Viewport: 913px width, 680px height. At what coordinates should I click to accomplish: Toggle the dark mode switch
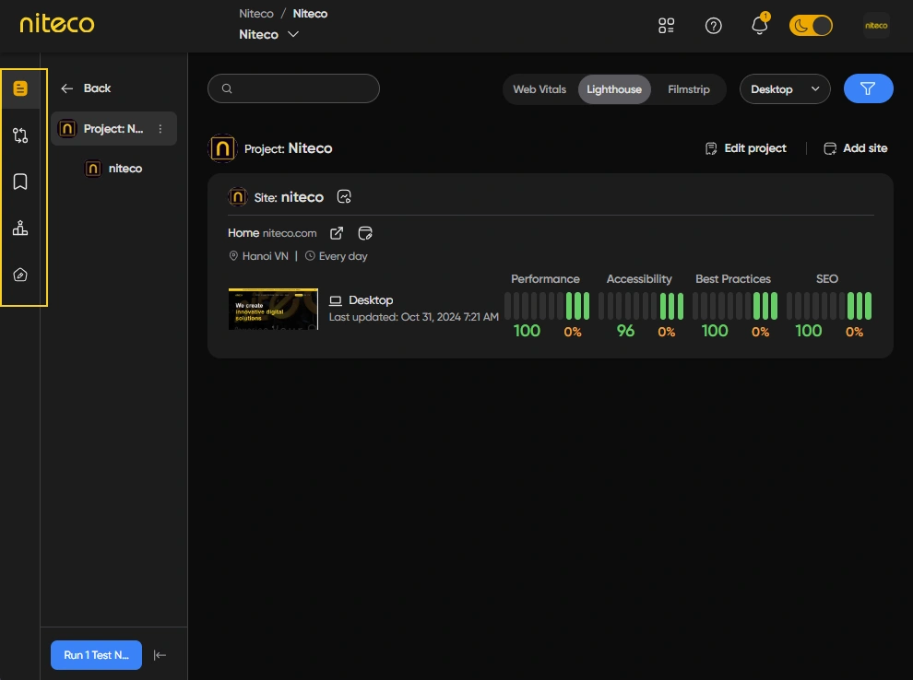(811, 26)
